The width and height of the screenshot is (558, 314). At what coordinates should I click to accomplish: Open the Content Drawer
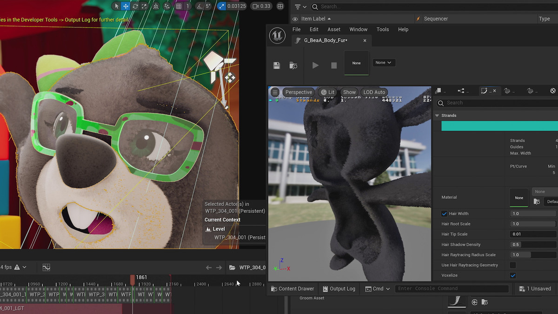point(292,288)
